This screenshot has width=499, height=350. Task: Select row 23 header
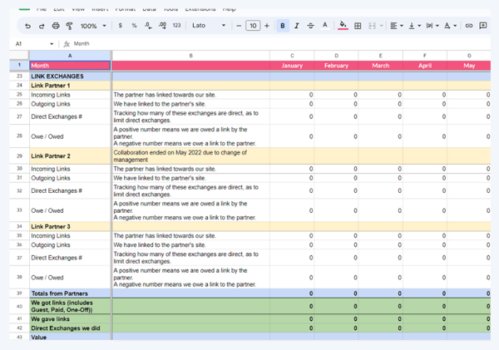click(19, 76)
